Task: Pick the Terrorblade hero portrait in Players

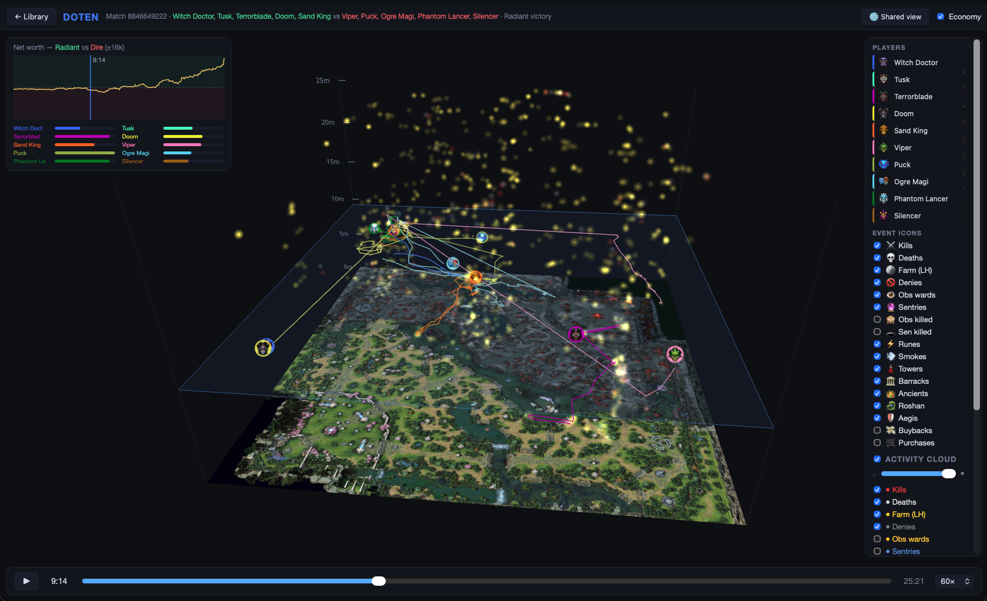Action: tap(884, 96)
